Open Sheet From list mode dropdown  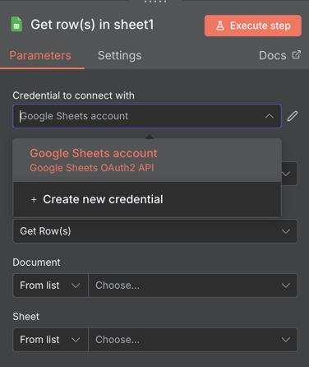tap(50, 340)
